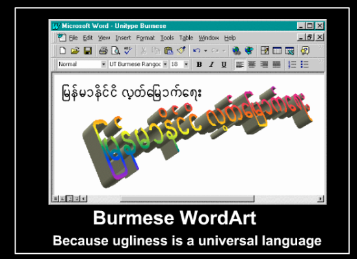Click the horizontal scrollbar thumb
The image size is (357, 259).
(x=187, y=199)
